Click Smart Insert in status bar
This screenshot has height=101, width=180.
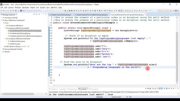[116, 97]
